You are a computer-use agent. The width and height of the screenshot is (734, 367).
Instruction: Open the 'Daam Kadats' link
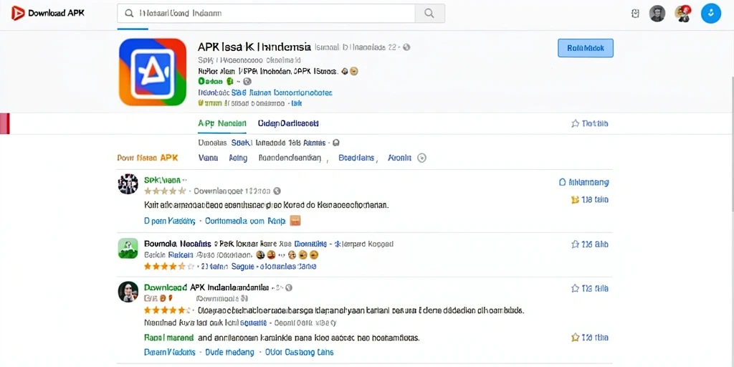pos(169,352)
